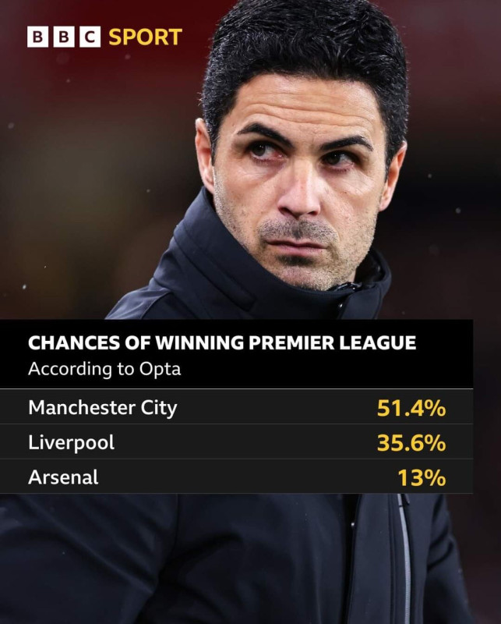This screenshot has width=501, height=624.
Task: Click the According to Opta subtitle
Action: pos(104,369)
